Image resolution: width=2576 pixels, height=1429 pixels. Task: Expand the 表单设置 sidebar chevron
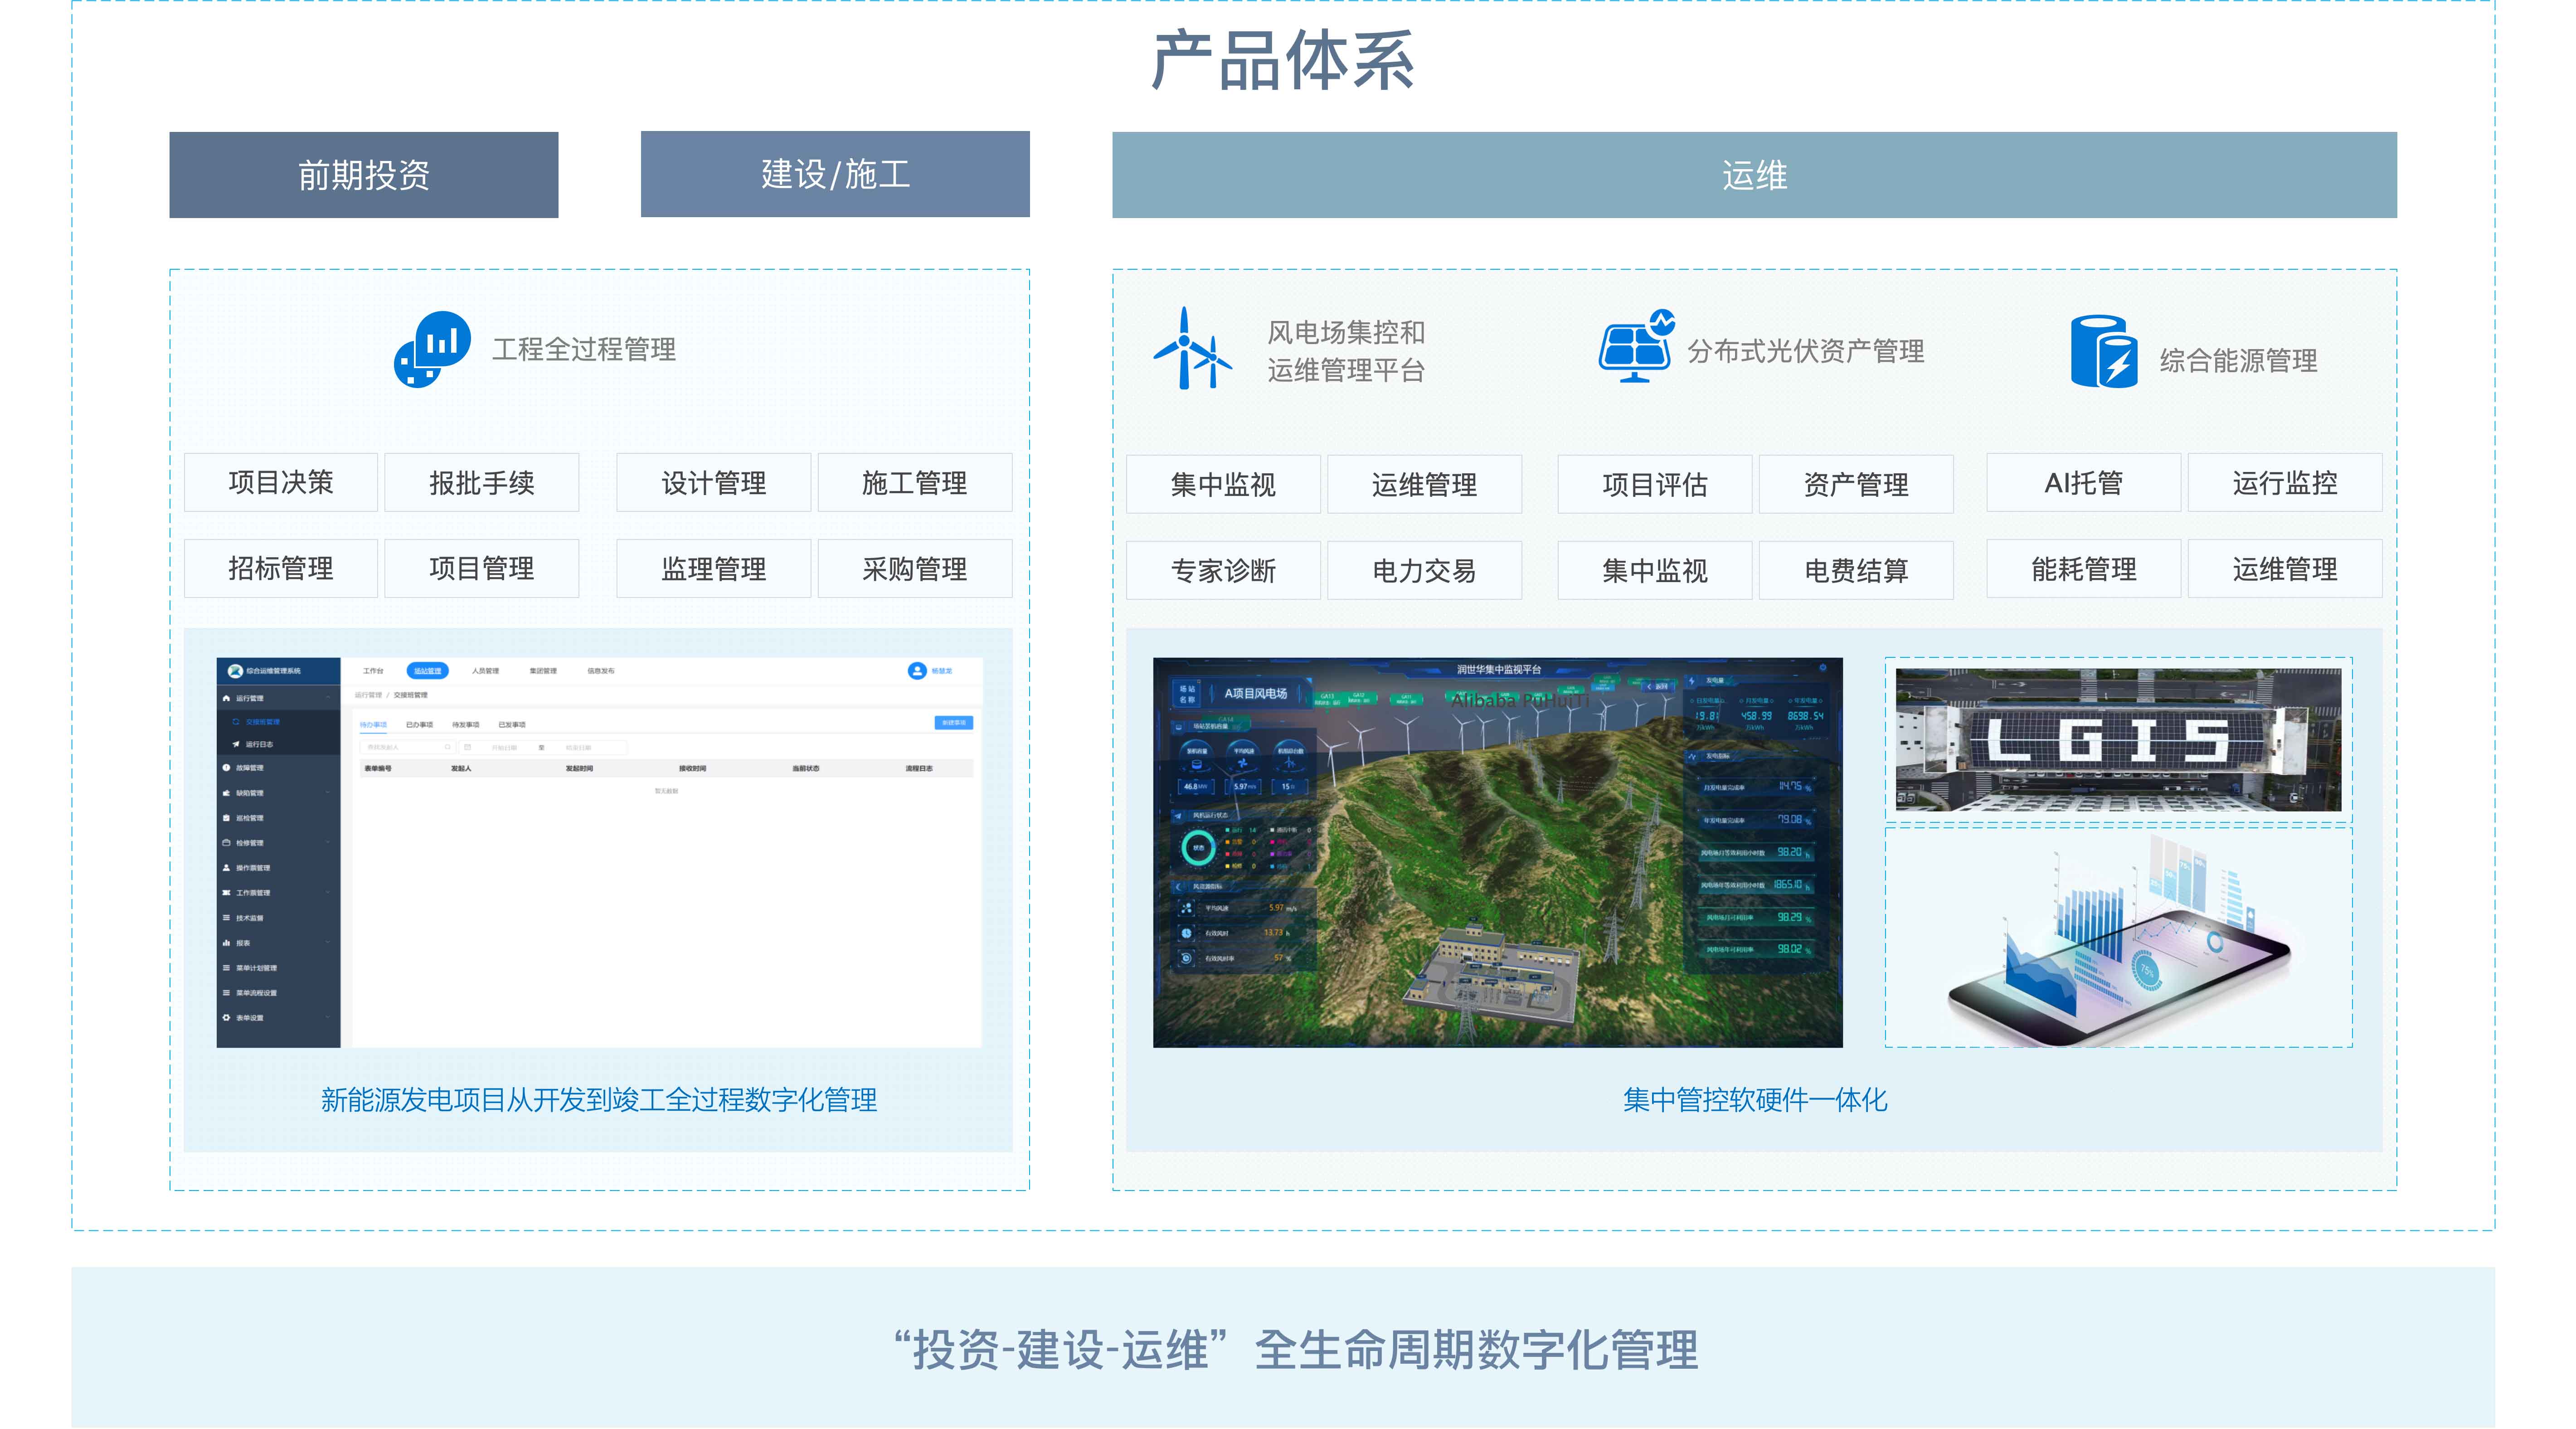coord(328,1018)
